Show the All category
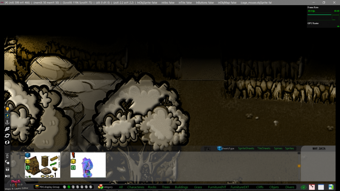The height and width of the screenshot is (191, 340). 121,187
